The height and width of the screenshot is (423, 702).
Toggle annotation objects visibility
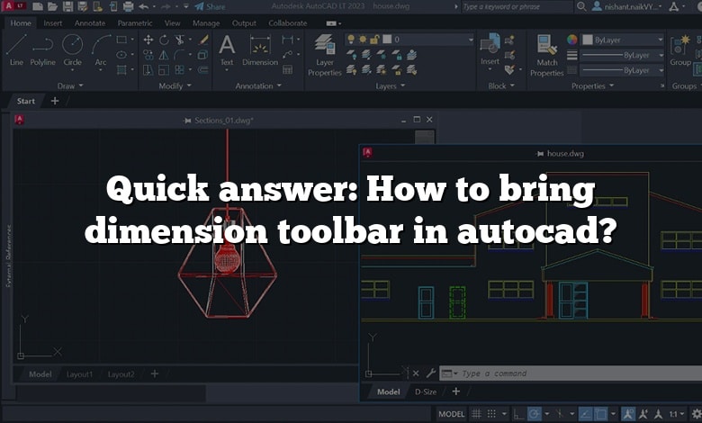628,414
